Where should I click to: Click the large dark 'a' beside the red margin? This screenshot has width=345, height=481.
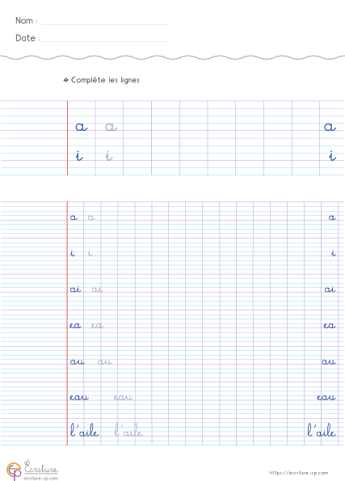[x=82, y=126]
